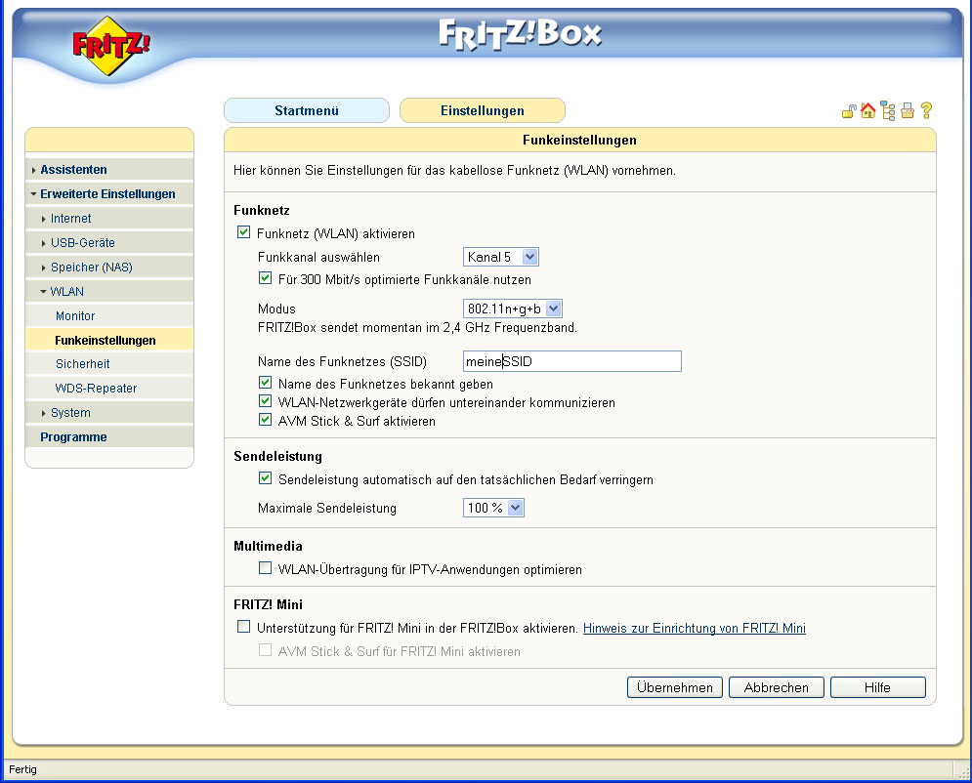Image resolution: width=972 pixels, height=783 pixels.
Task: Click the yellow question mark help icon
Action: pos(926,111)
